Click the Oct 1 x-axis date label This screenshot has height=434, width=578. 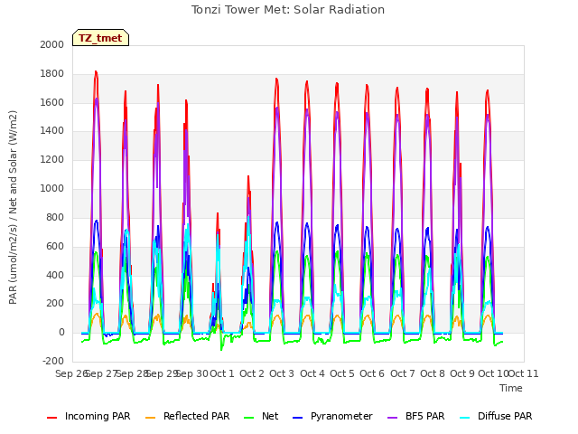pyautogui.click(x=222, y=373)
